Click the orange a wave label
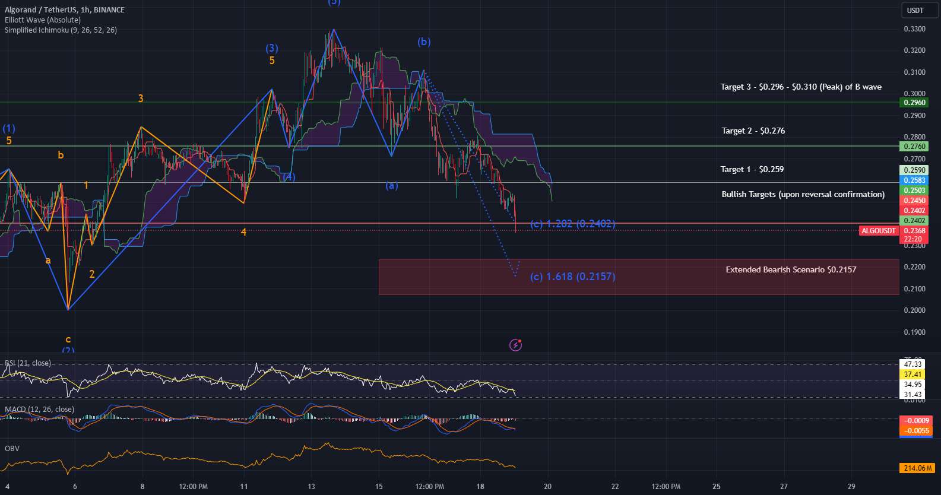This screenshot has width=941, height=495. pos(48,261)
